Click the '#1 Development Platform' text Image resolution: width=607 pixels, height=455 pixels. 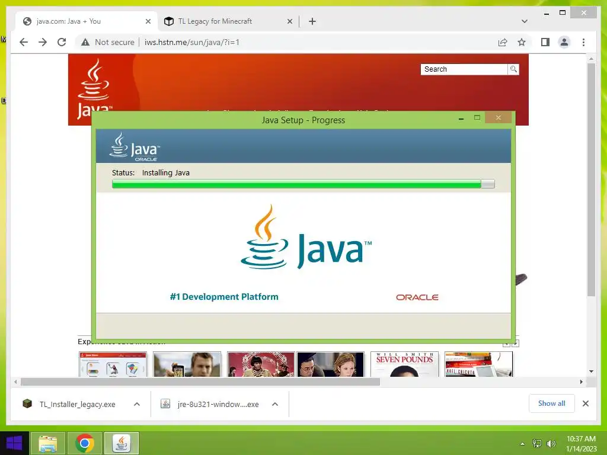[224, 297]
